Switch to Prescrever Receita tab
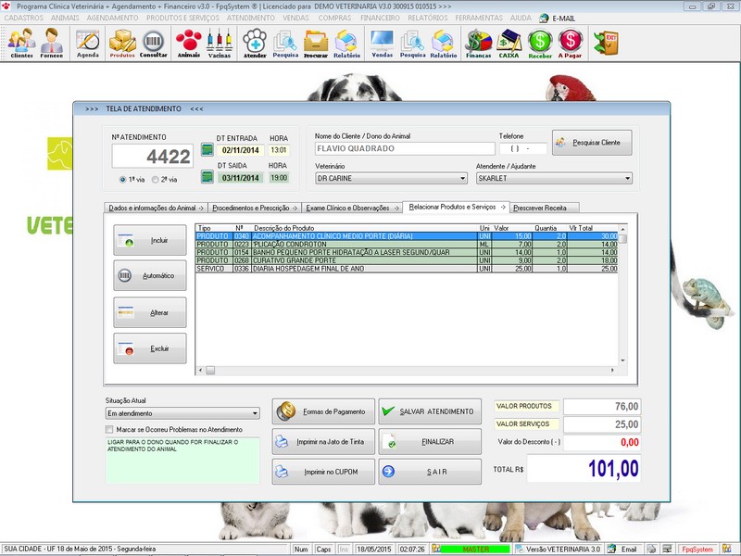Screen dimensions: 741x556 [544, 208]
